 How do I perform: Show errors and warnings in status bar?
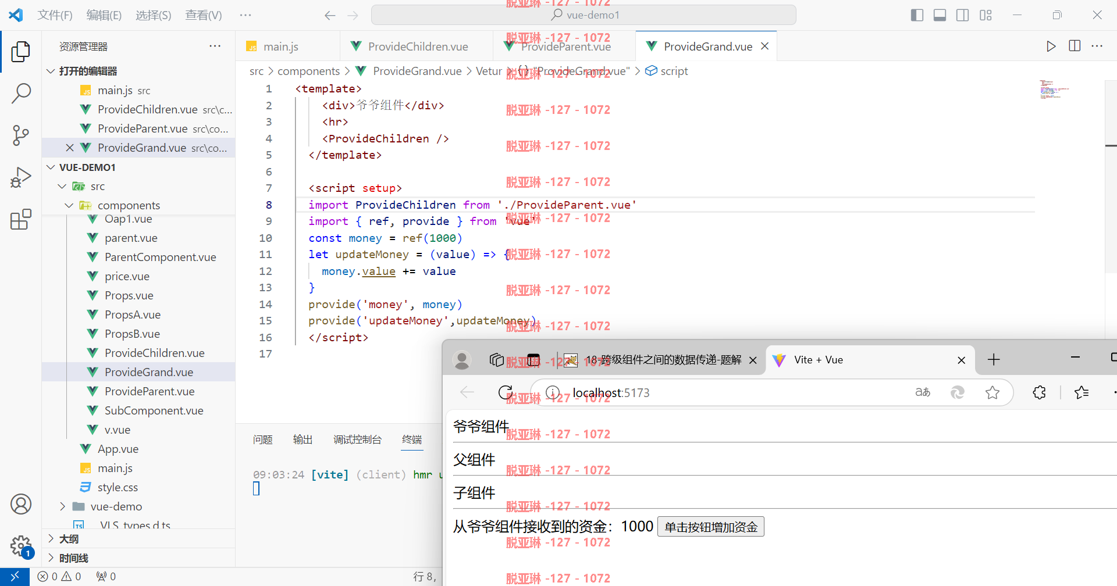click(59, 576)
